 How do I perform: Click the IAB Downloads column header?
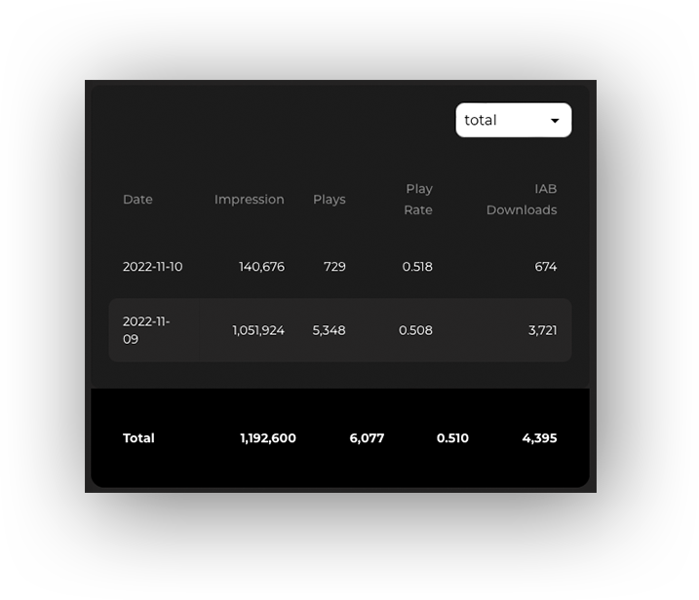tap(522, 199)
